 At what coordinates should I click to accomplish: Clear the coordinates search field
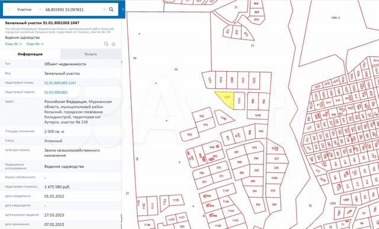click(104, 9)
